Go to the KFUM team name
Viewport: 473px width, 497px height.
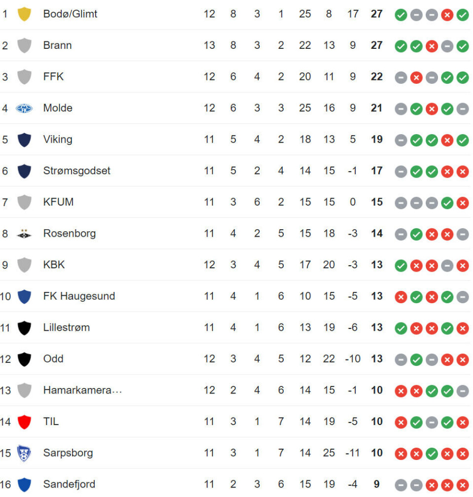[x=58, y=202]
